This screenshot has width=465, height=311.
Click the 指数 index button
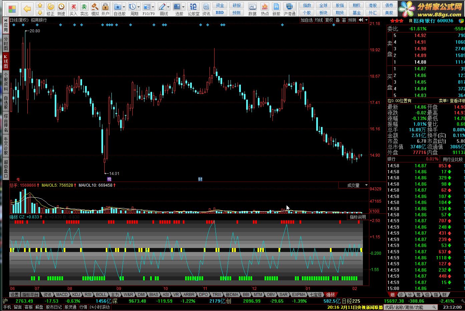click(307, 5)
